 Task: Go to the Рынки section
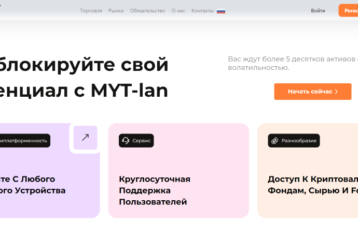116,11
